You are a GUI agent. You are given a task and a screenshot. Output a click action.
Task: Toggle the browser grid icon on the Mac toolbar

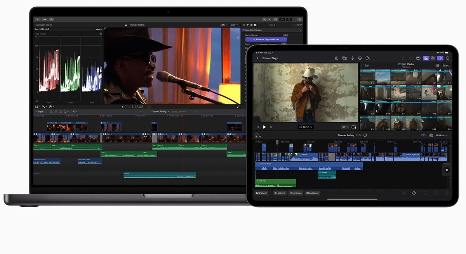pyautogui.click(x=275, y=19)
